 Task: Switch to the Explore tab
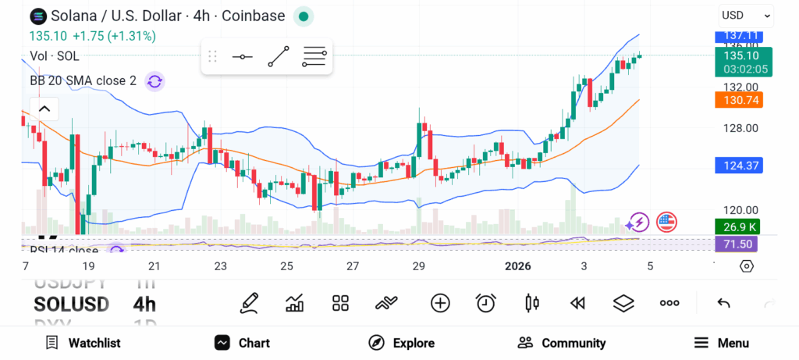pos(401,343)
